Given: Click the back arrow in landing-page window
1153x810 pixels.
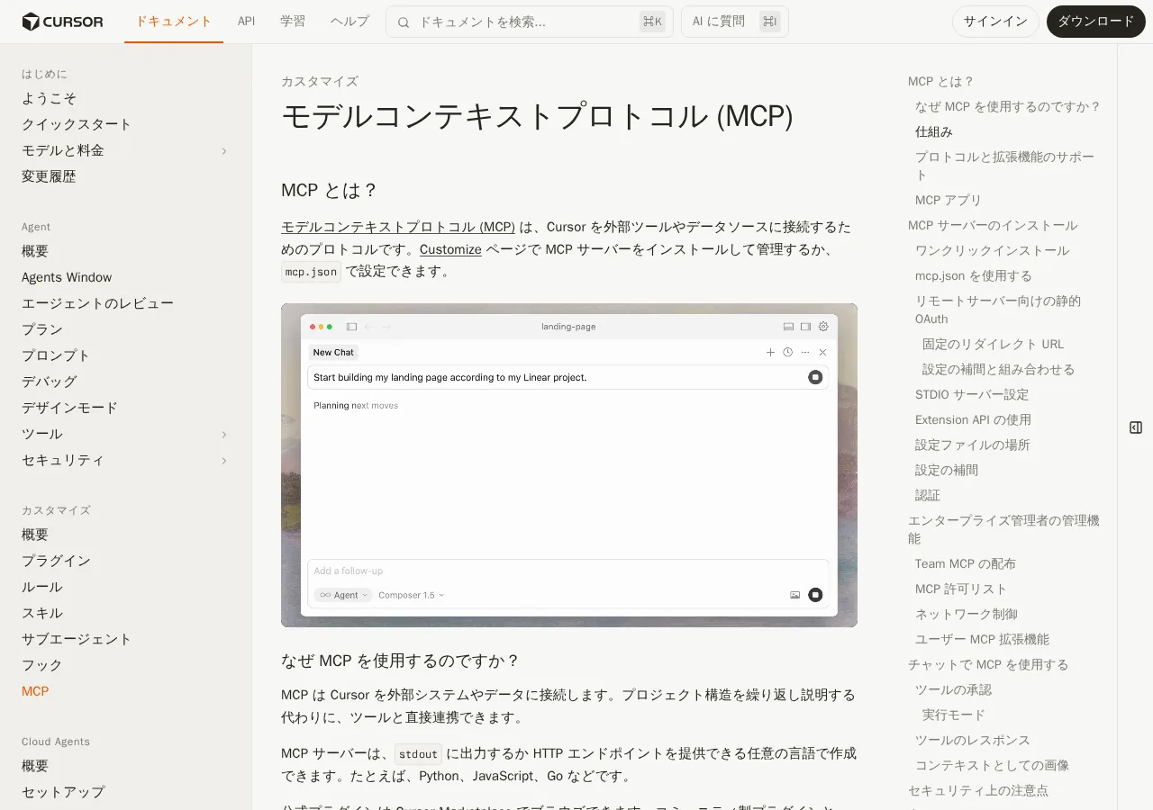Looking at the screenshot, I should (x=369, y=327).
